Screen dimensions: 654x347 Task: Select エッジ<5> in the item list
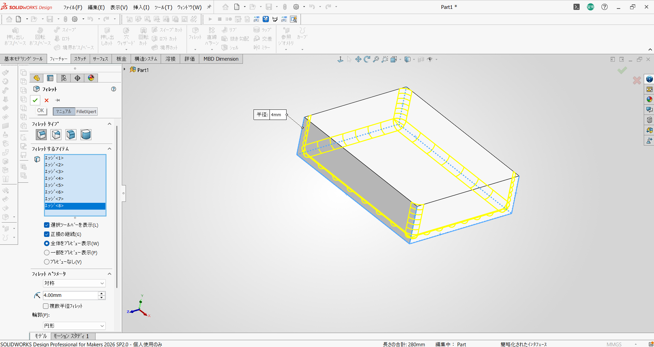pos(75,185)
